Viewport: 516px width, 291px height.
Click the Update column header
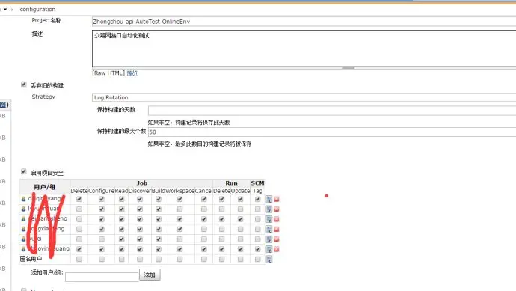(240, 191)
